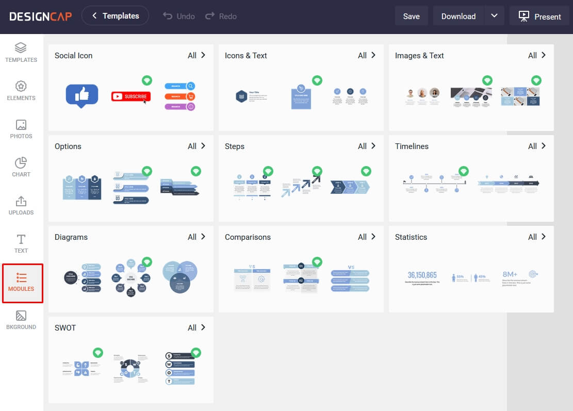The width and height of the screenshot is (573, 411).
Task: Open the Chart tool panel
Action: pos(21,167)
